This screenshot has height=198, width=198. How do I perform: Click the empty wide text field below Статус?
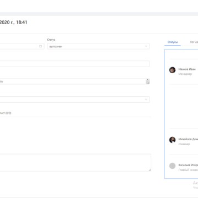click(x=75, y=64)
